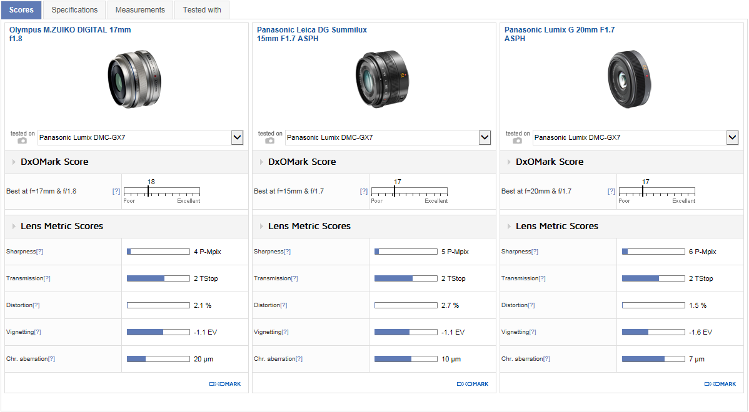Click the DxOMark logo under the Lumix 20mm card

[720, 384]
